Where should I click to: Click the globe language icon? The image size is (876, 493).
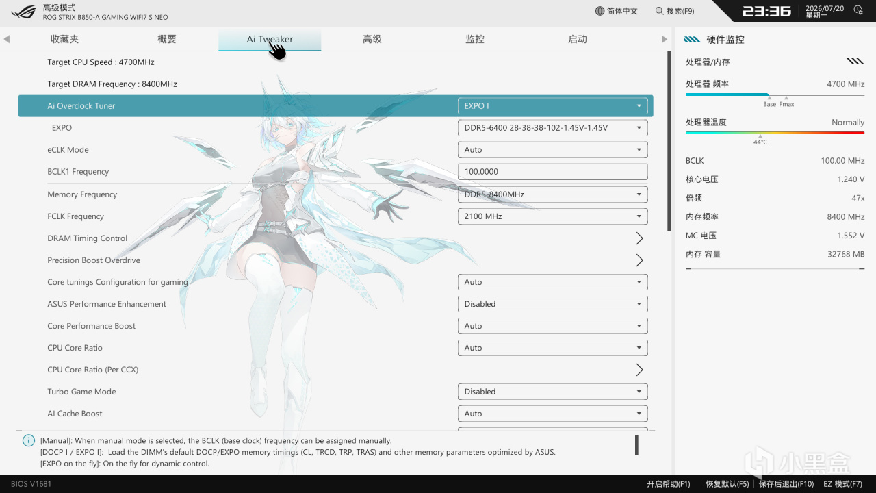[600, 11]
